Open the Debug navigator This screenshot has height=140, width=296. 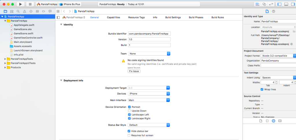37,11
